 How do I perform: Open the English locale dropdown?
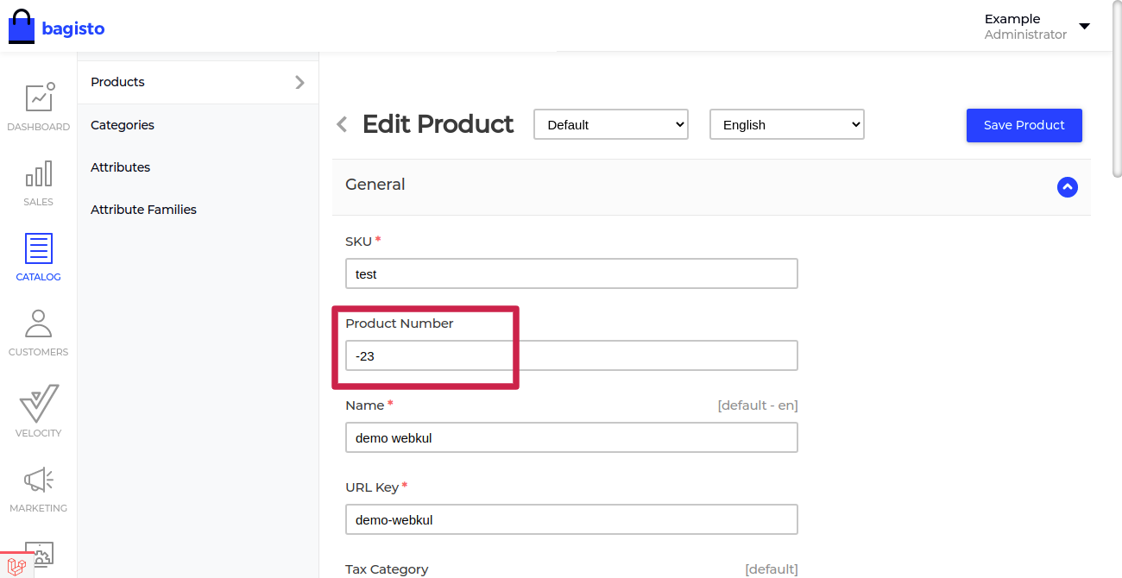(x=786, y=124)
